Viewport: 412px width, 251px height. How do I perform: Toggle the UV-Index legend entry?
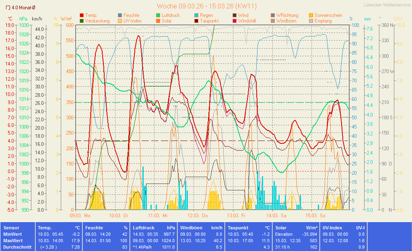pos(130,21)
